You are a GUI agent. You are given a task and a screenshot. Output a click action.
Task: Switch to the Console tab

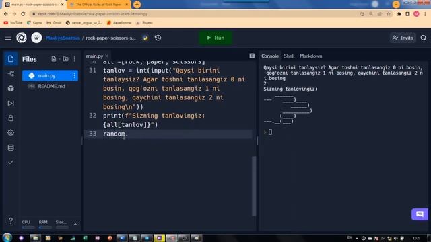pos(270,56)
